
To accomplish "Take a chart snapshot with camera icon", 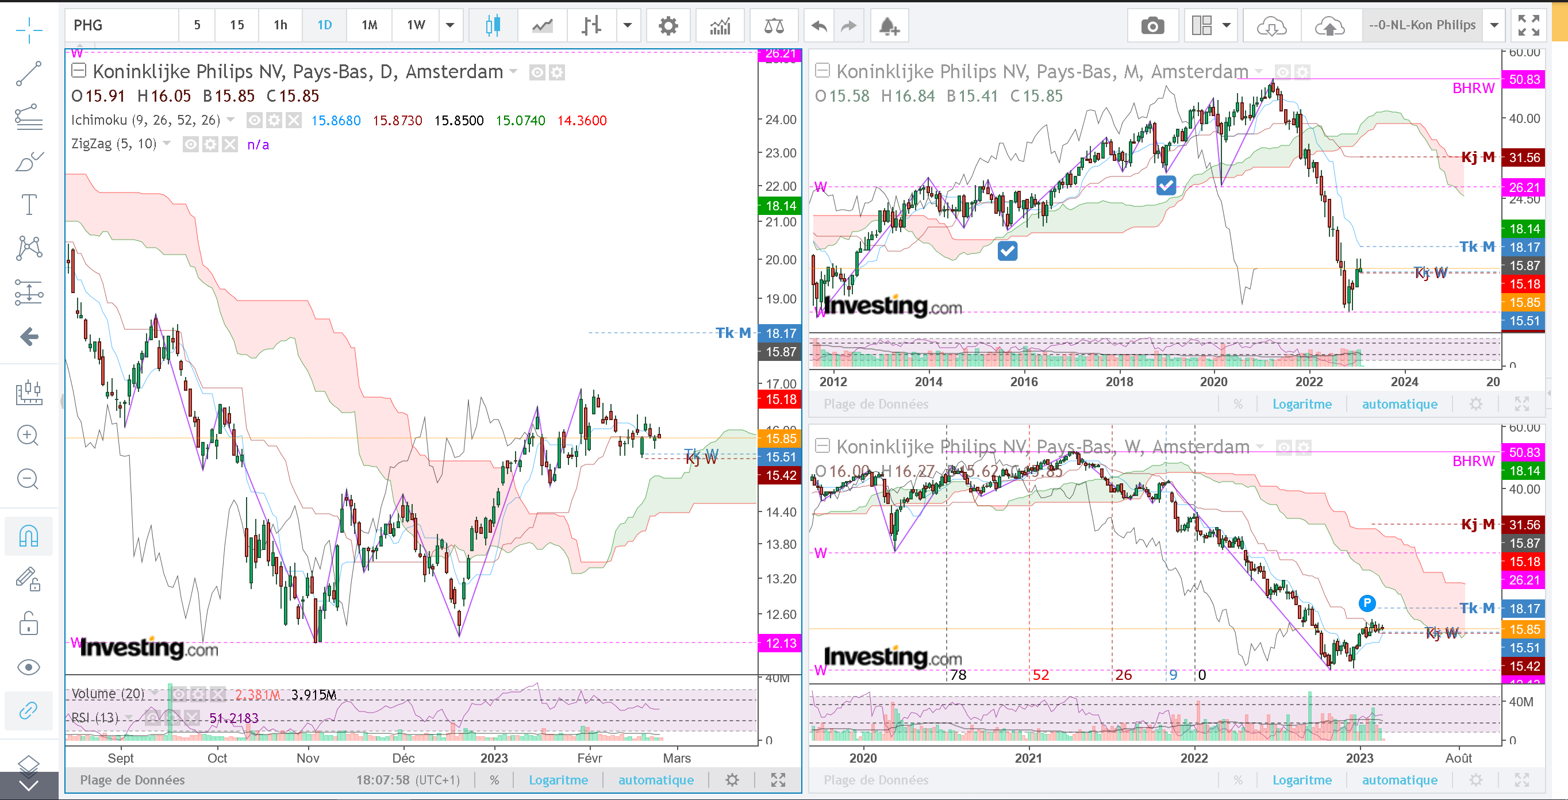I will (x=1152, y=25).
